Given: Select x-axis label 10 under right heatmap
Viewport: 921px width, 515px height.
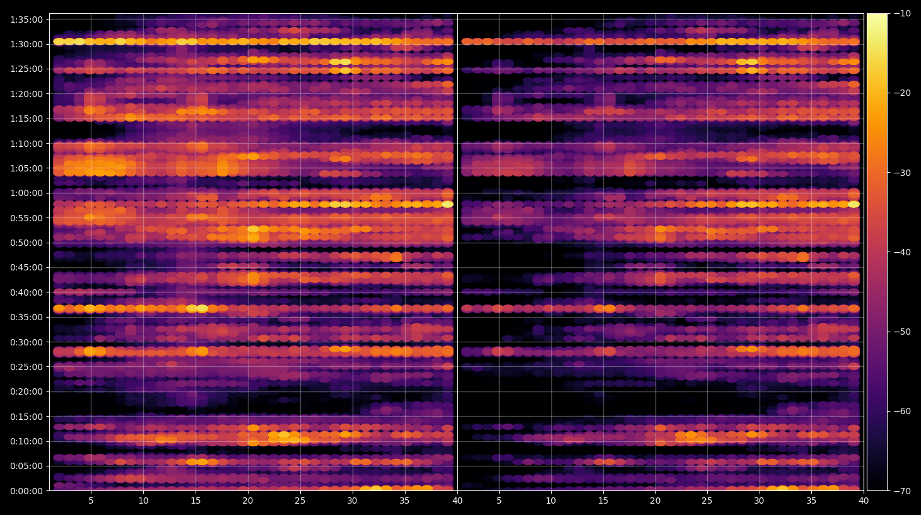Looking at the screenshot, I should [x=551, y=501].
